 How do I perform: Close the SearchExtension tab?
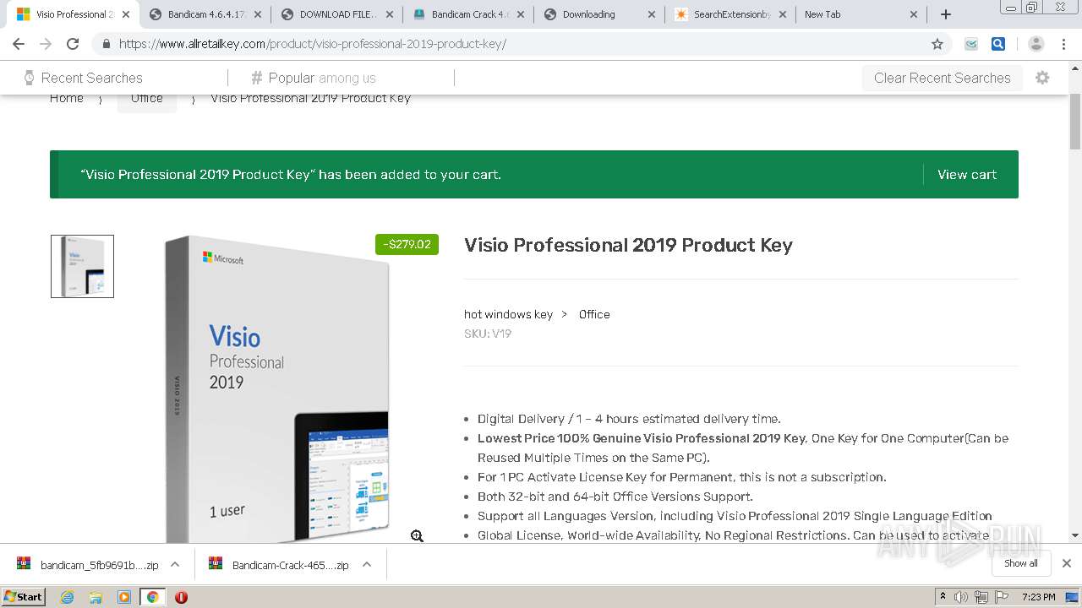[782, 14]
